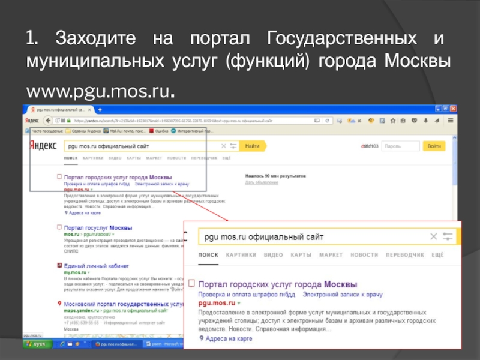This screenshot has height=360, width=480.
Task: Click the map pin beside Адреса на карте in inset
Action: coord(202,339)
